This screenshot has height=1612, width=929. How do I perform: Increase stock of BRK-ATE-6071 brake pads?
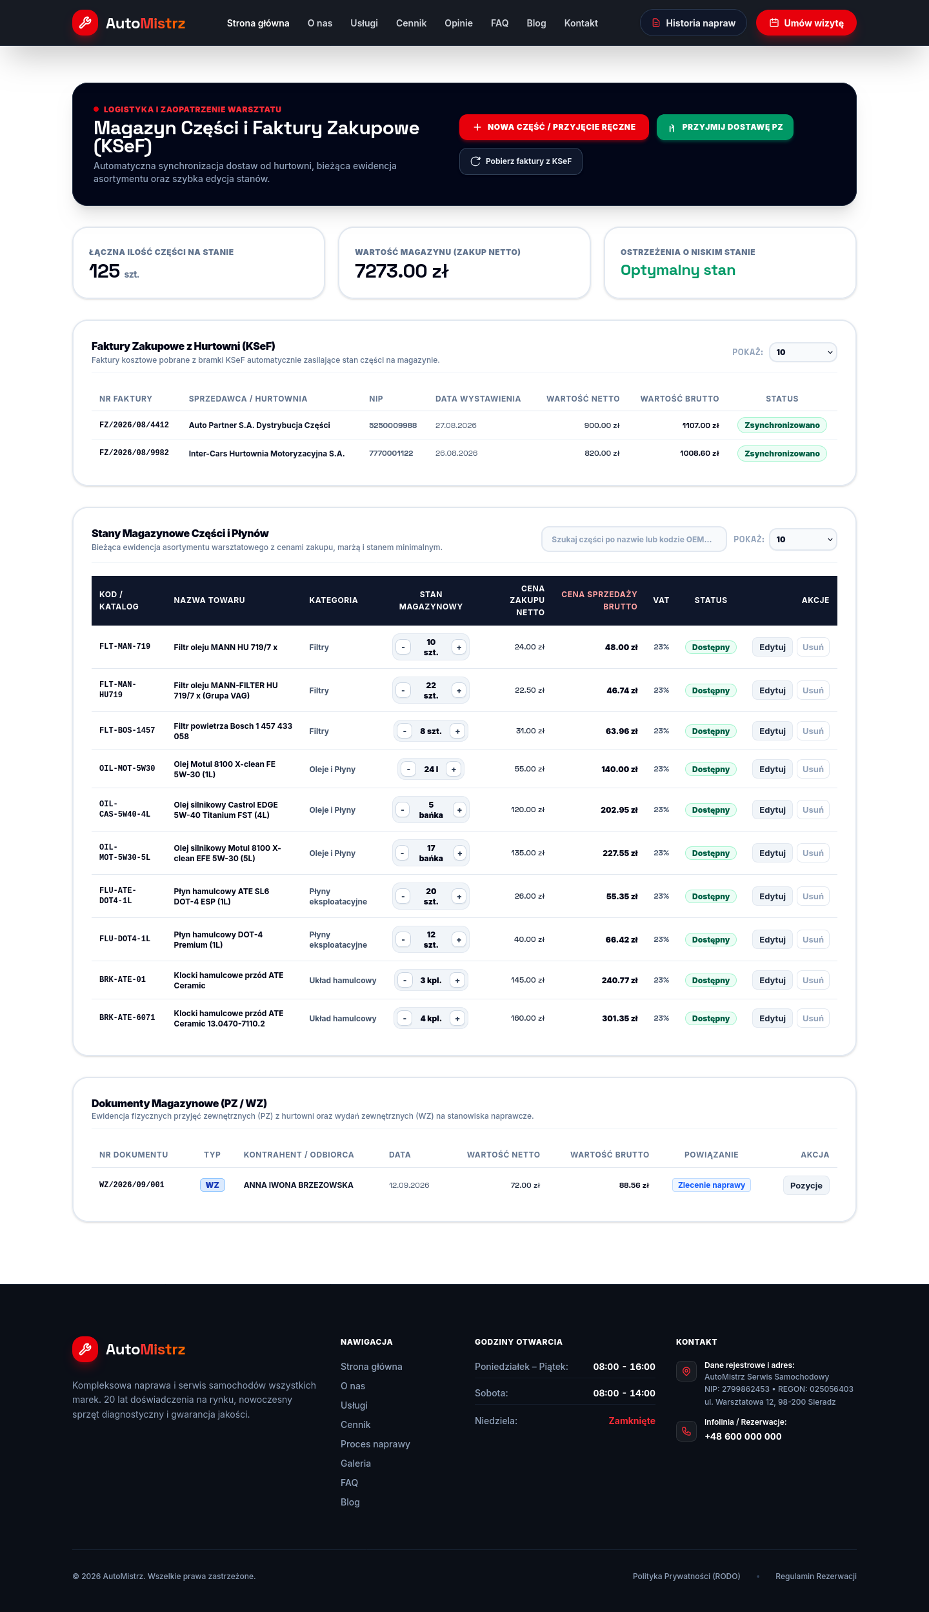click(x=457, y=1019)
